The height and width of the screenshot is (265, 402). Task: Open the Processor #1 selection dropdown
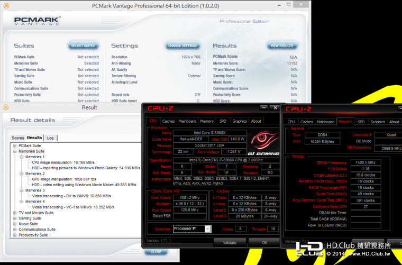[207, 229]
